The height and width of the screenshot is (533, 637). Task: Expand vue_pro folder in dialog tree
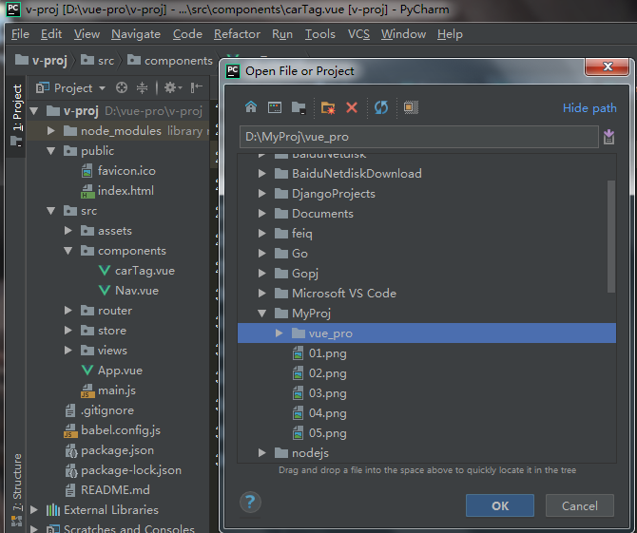click(x=280, y=333)
